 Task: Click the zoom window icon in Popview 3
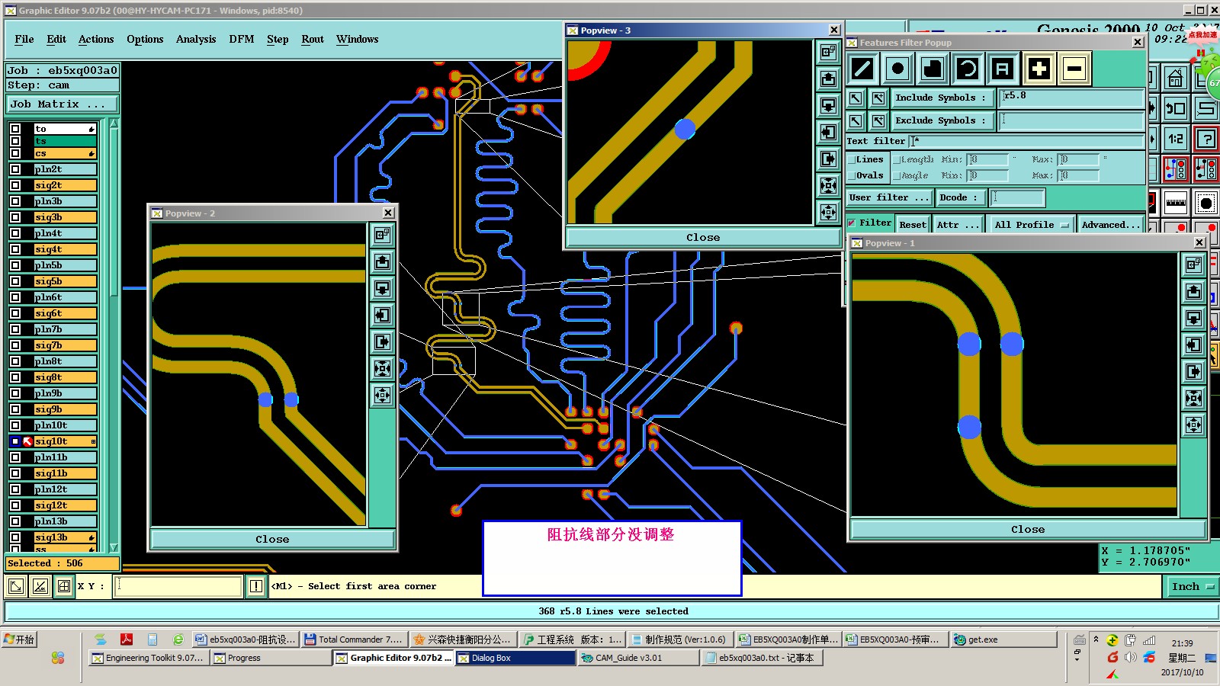tap(828, 53)
